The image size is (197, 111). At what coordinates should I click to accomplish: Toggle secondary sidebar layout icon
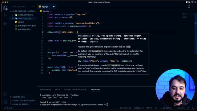192,2
